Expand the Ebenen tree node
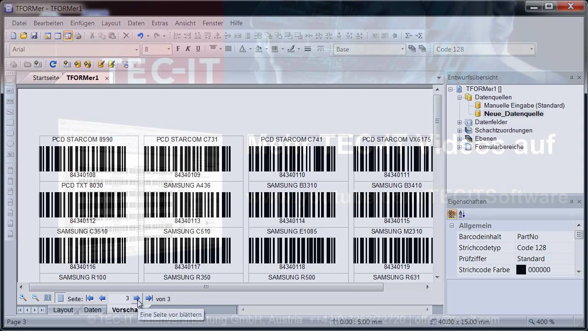Screen dimensions: 588x331 [x=459, y=139]
